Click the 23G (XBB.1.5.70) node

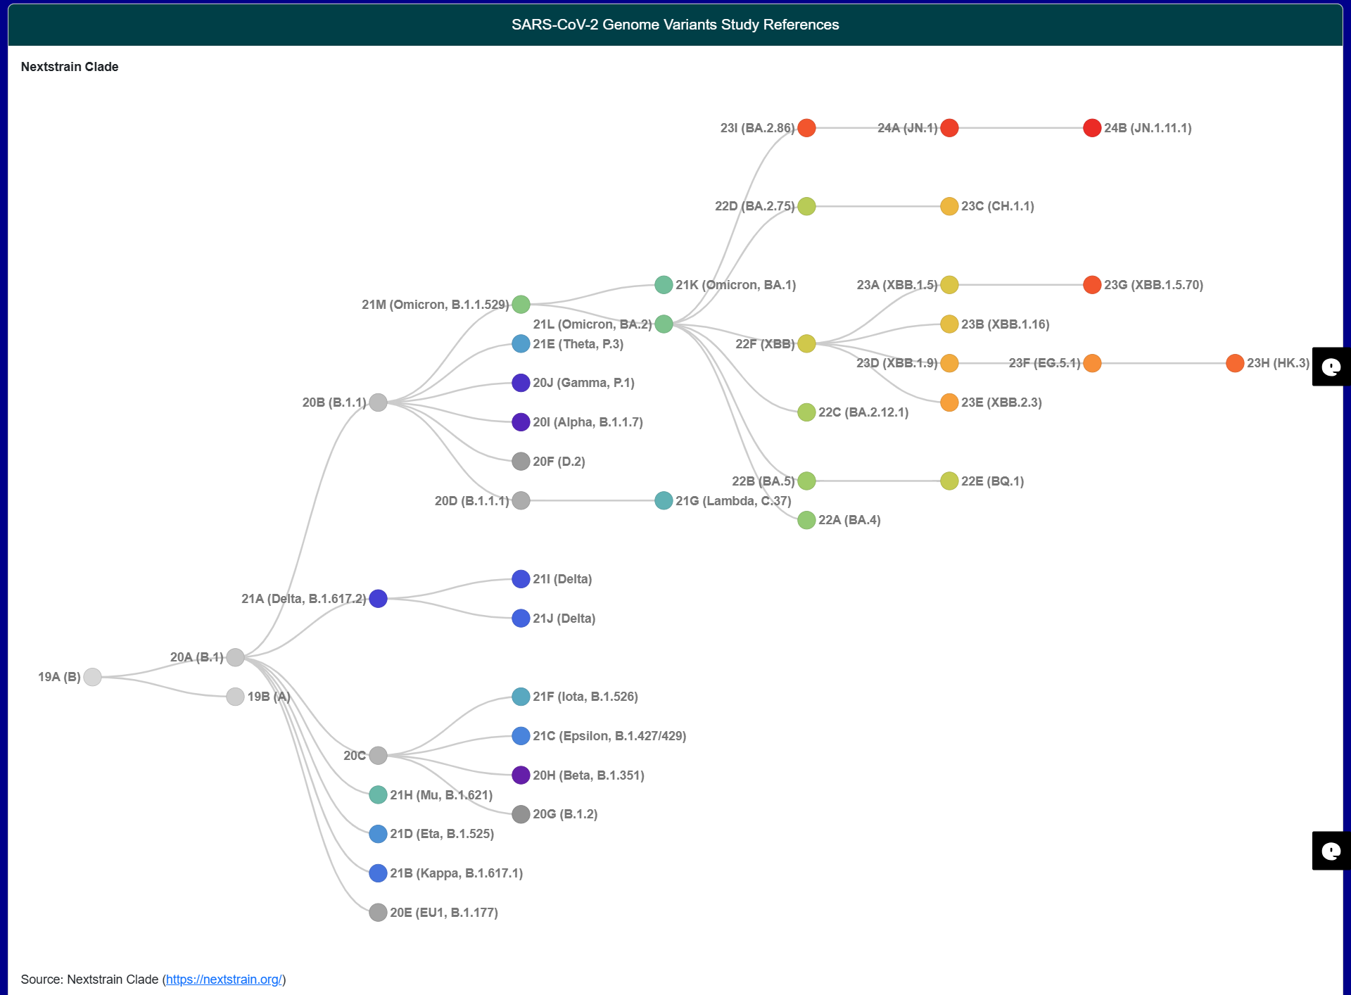[1092, 285]
